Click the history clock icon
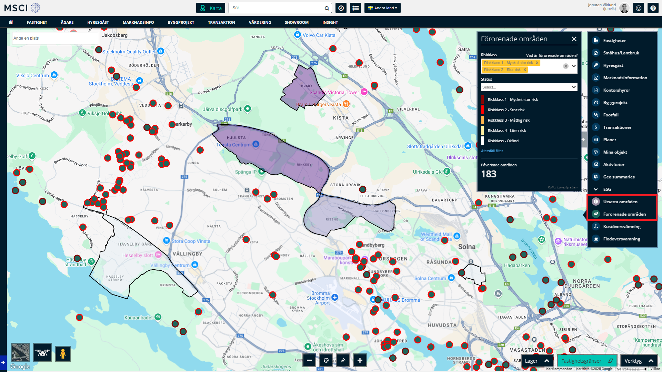Viewport: 662px width, 372px height. 341,8
